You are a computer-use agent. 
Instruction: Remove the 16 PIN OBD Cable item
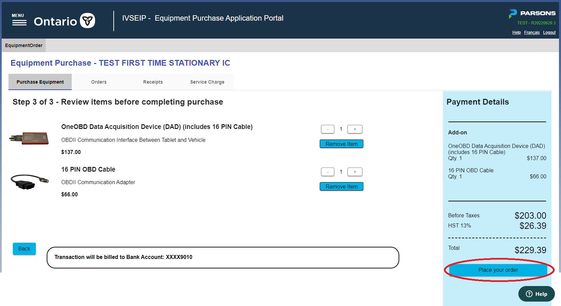pyautogui.click(x=341, y=187)
